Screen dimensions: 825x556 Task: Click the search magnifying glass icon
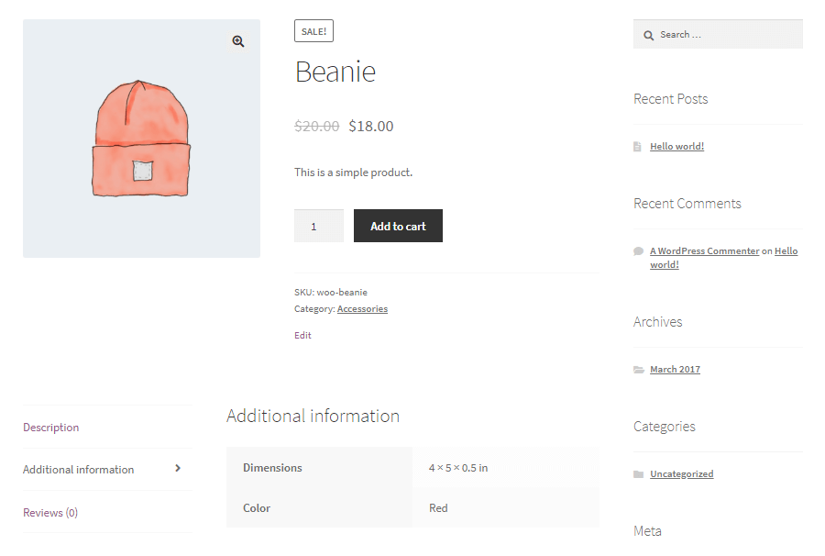click(647, 34)
